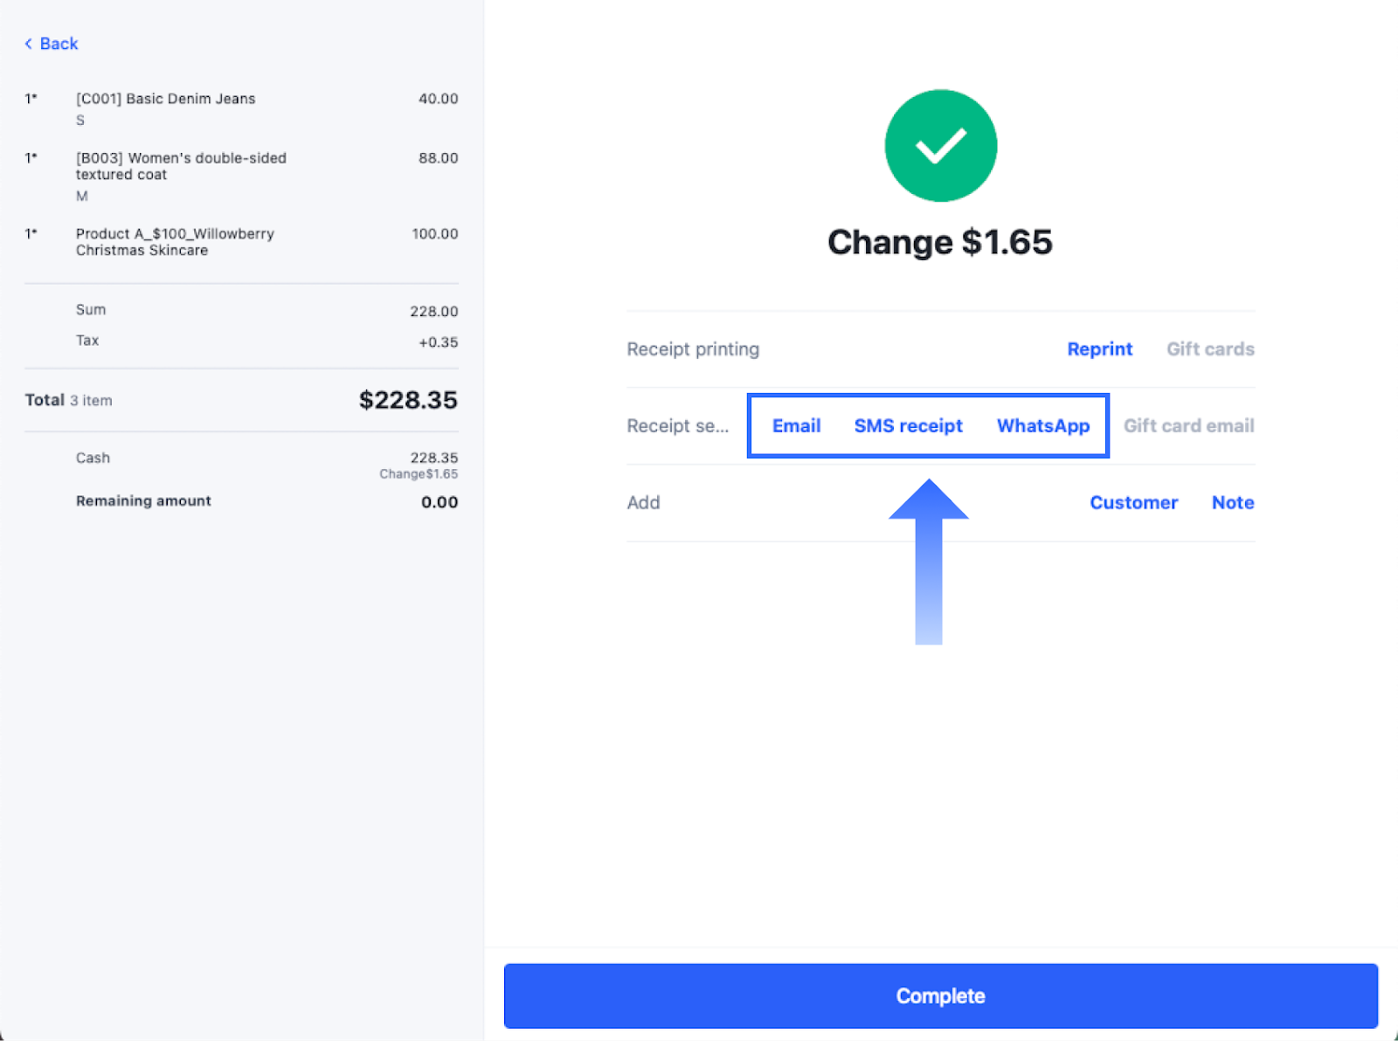Go back using the Back link

point(59,44)
